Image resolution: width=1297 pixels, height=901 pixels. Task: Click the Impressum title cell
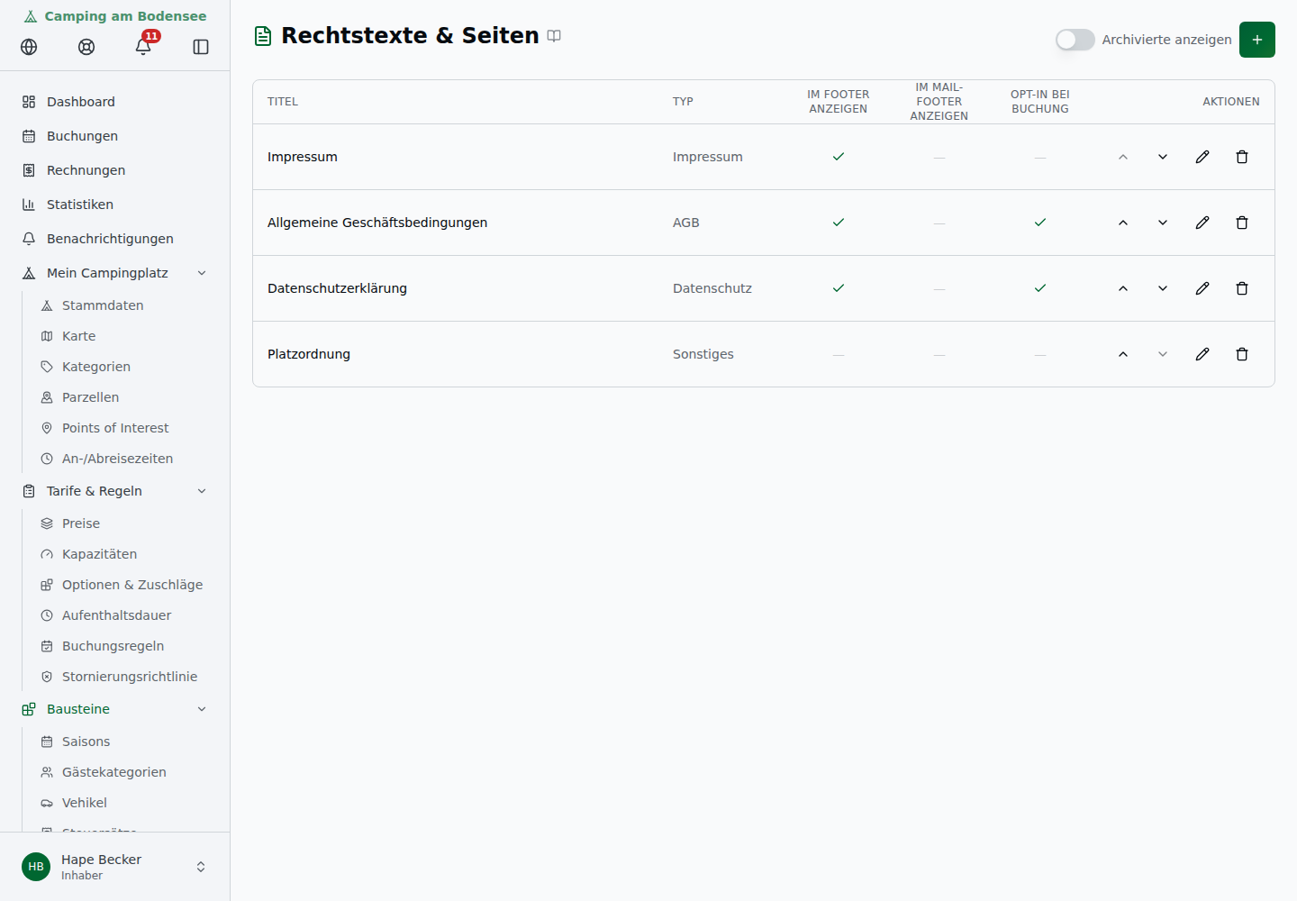303,157
